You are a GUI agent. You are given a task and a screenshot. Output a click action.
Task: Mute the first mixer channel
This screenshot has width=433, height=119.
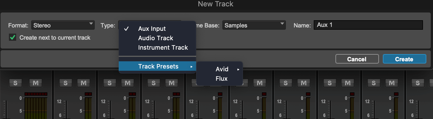[x=35, y=83]
